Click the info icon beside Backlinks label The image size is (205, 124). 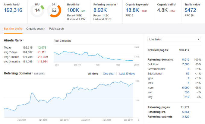click(x=80, y=4)
